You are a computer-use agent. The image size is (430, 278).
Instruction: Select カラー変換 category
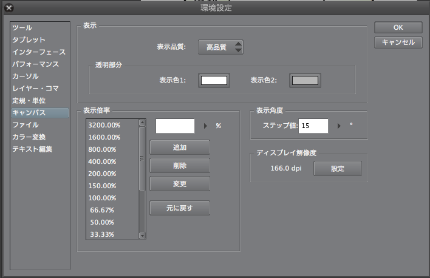40,137
